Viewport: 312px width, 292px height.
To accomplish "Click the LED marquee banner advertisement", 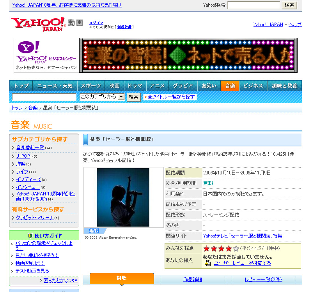I will tap(188, 55).
